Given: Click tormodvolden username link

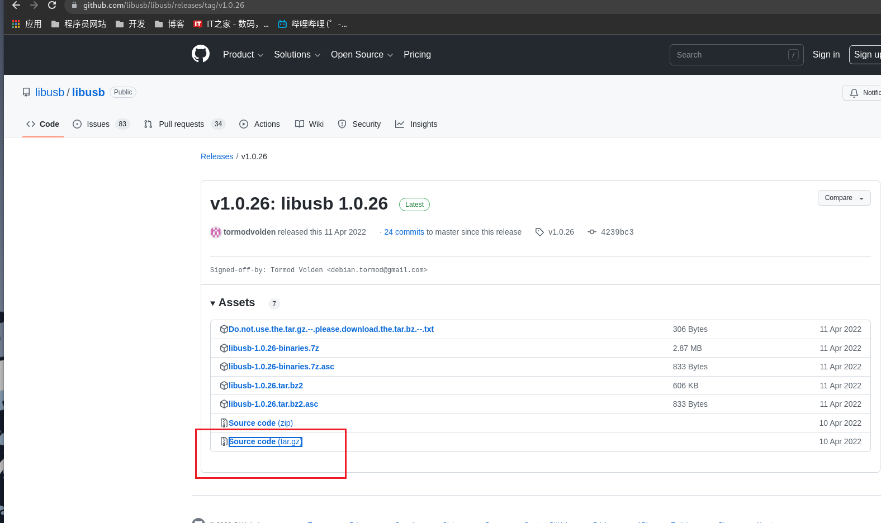Looking at the screenshot, I should click(x=249, y=232).
